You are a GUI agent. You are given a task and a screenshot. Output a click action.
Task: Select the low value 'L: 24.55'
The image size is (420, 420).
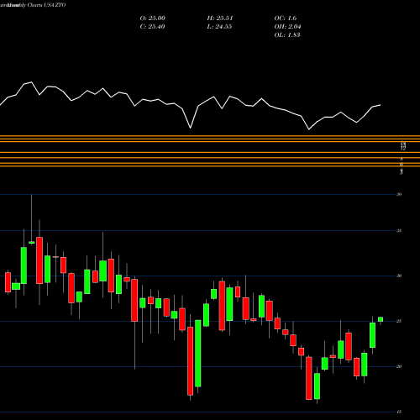pos(219,27)
